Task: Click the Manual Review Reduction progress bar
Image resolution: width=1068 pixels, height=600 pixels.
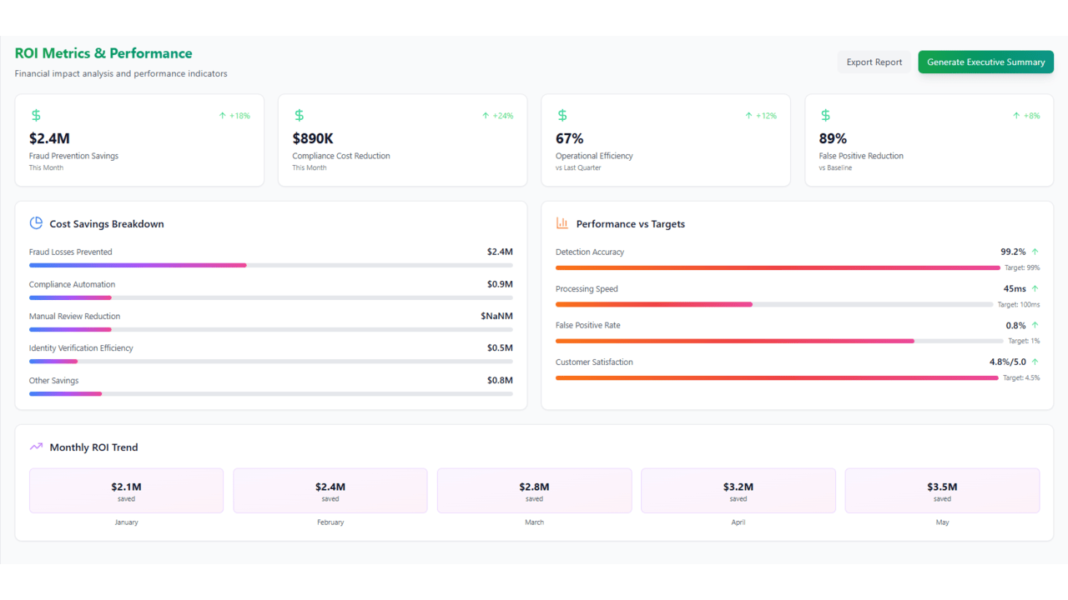Action: (x=271, y=329)
